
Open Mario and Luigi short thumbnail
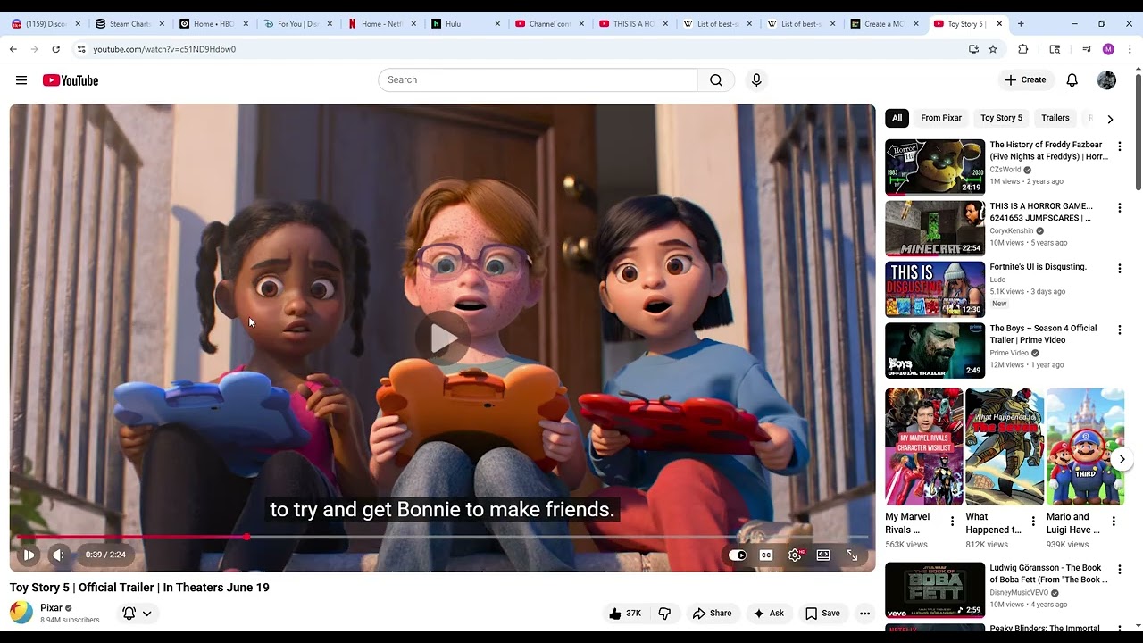point(1085,447)
